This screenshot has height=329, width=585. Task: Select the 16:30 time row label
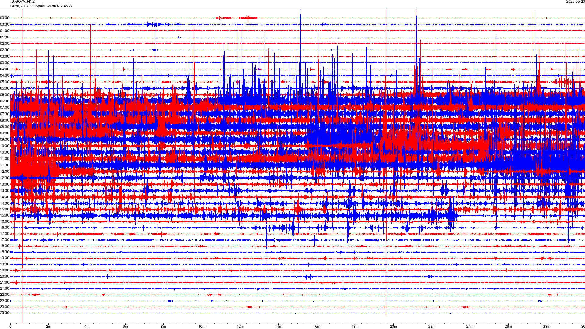(x=5, y=228)
